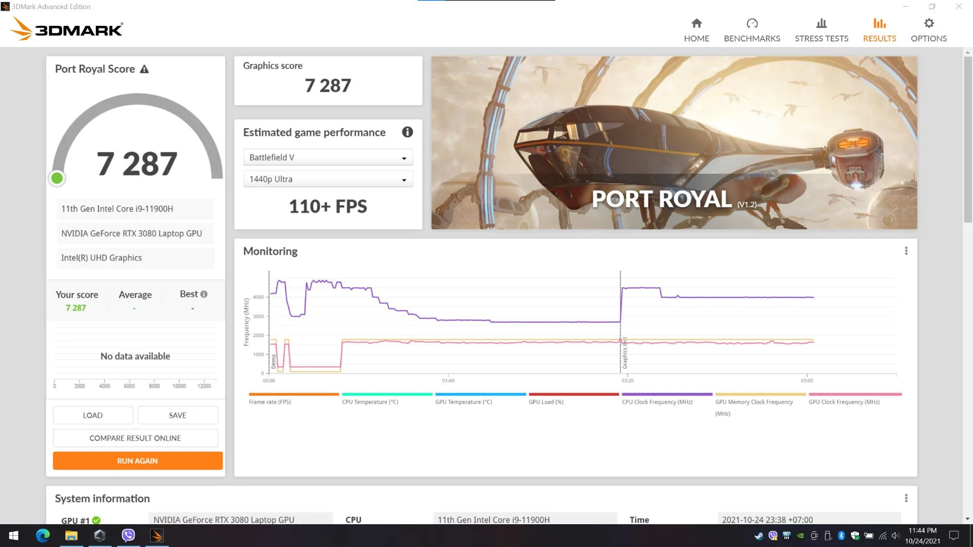
Task: Click the volume speaker tray icon
Action: pos(895,536)
